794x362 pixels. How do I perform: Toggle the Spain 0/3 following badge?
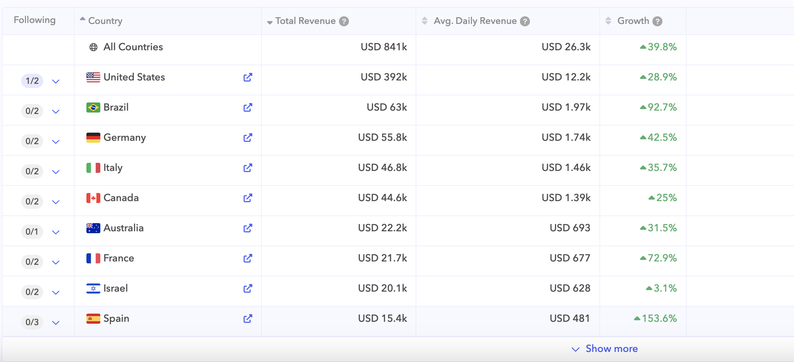(32, 322)
